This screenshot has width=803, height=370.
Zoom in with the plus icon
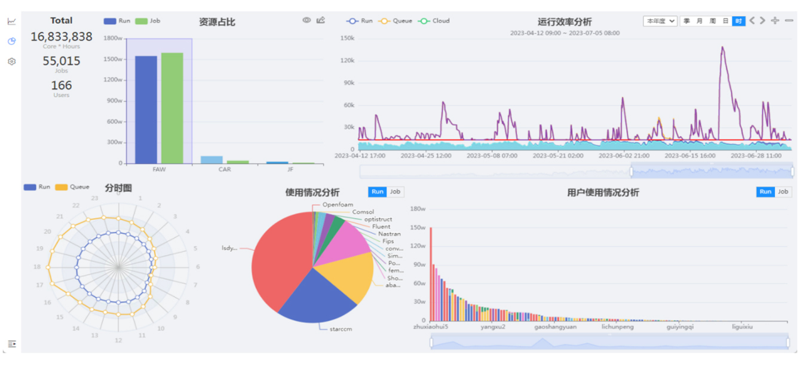[x=775, y=20]
